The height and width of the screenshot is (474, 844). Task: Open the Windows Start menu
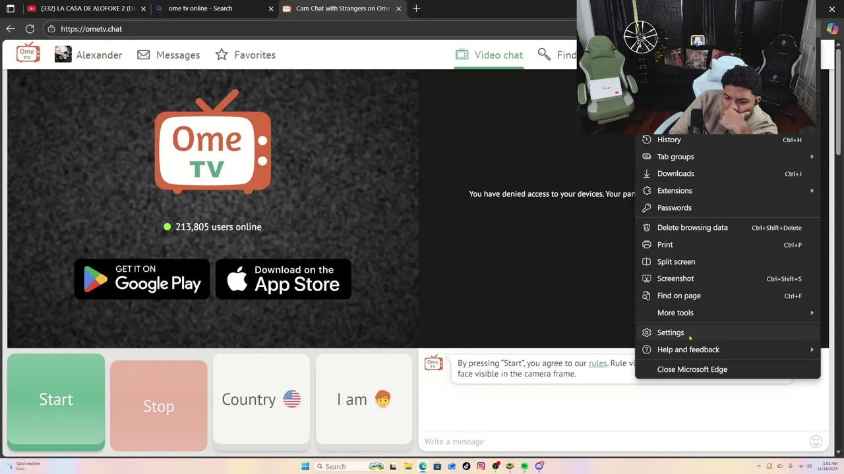[305, 466]
